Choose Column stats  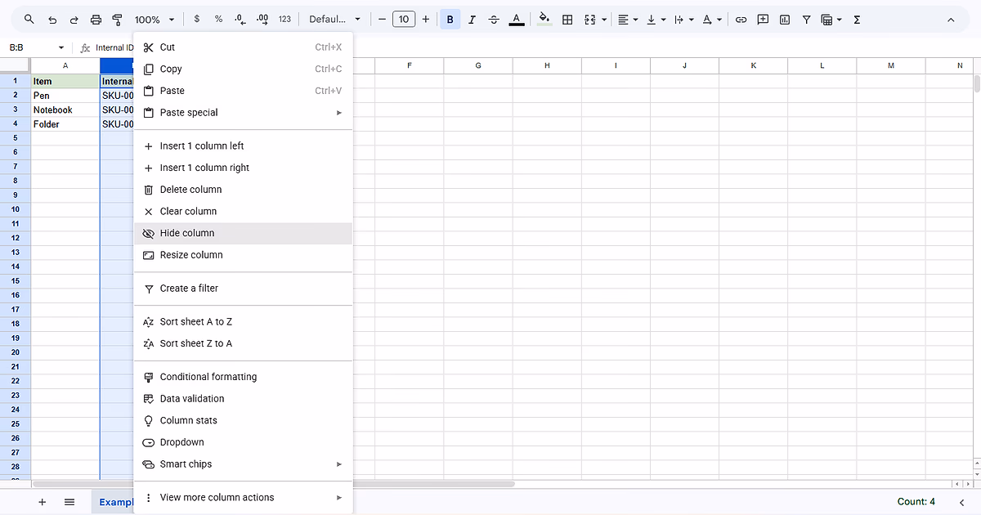(243, 420)
